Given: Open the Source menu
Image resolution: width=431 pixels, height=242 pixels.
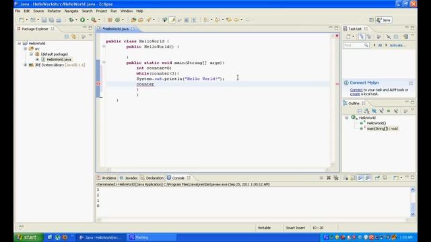Looking at the screenshot, I should point(38,11).
